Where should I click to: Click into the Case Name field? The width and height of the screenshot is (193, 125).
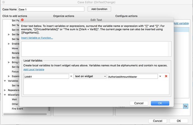coord(51,9)
